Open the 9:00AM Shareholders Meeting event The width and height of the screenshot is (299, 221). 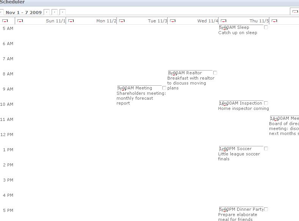tap(141, 96)
